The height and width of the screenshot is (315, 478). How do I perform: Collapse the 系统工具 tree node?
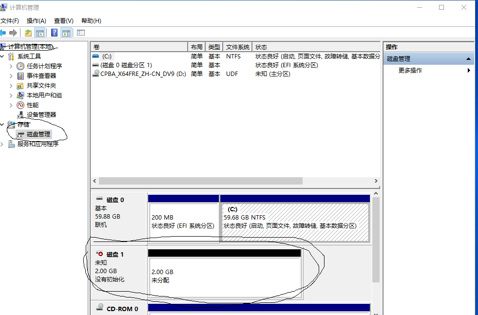tap(2, 56)
